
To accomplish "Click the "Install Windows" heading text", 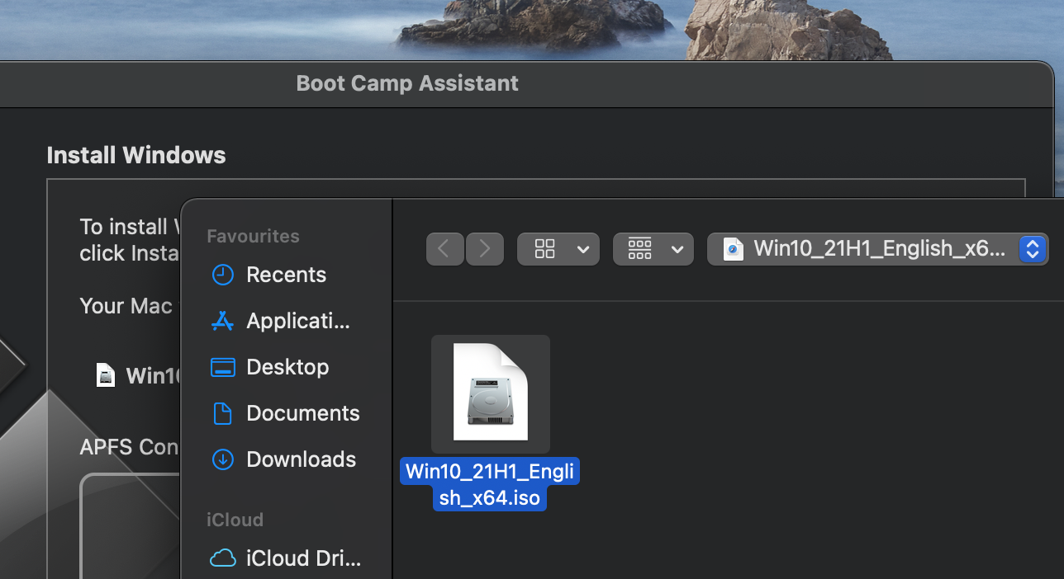I will click(x=136, y=155).
